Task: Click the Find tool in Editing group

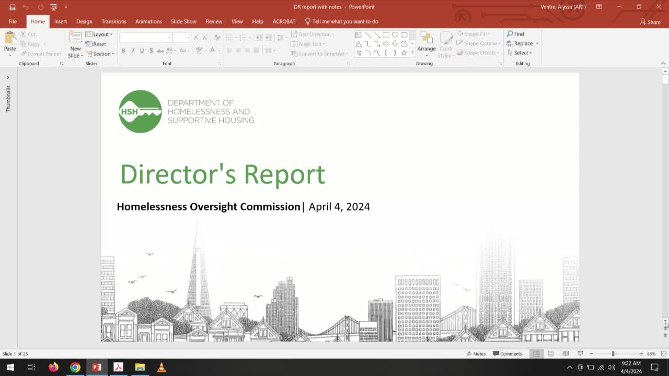Action: (515, 34)
